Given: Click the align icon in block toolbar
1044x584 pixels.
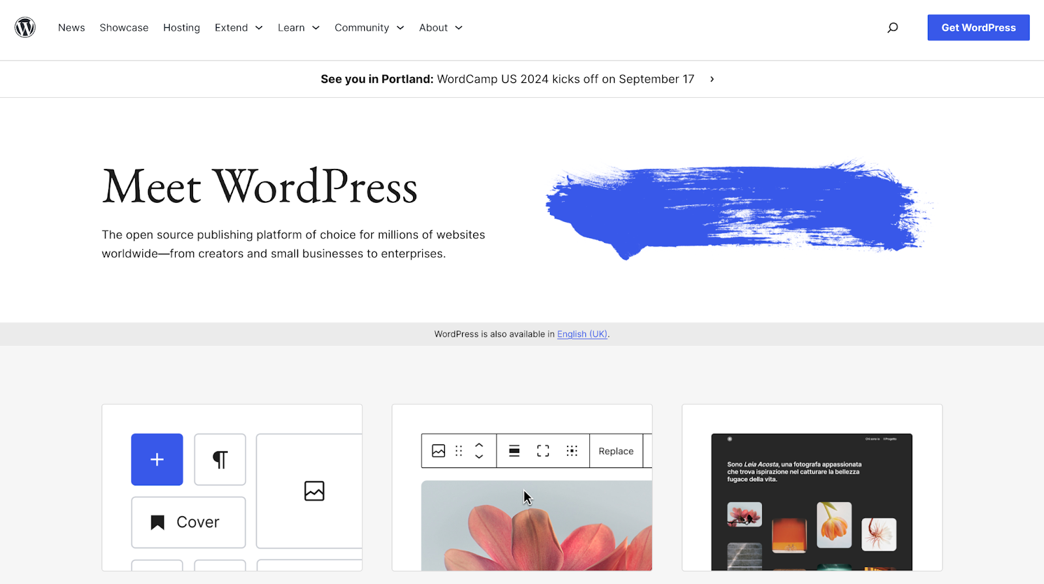Looking at the screenshot, I should [514, 451].
